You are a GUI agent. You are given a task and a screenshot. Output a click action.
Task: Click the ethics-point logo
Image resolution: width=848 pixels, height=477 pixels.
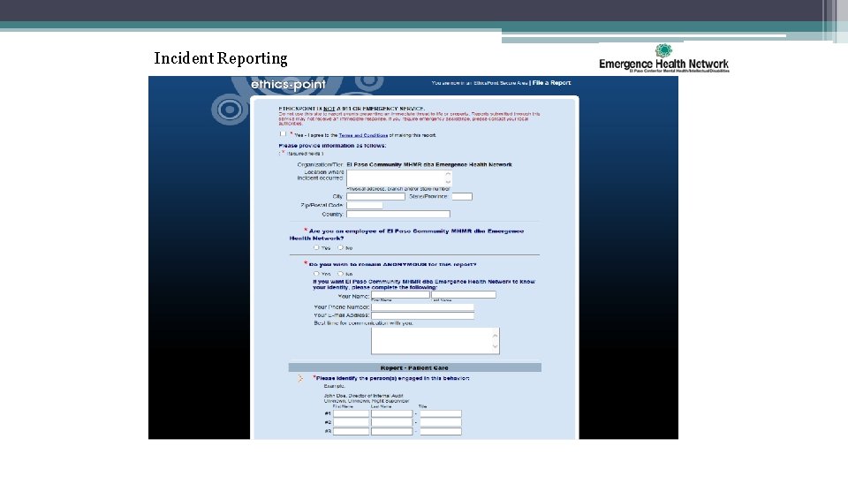point(288,85)
